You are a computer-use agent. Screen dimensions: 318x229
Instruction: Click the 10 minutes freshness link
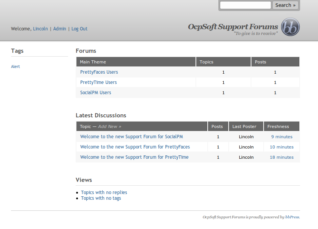click(x=281, y=147)
